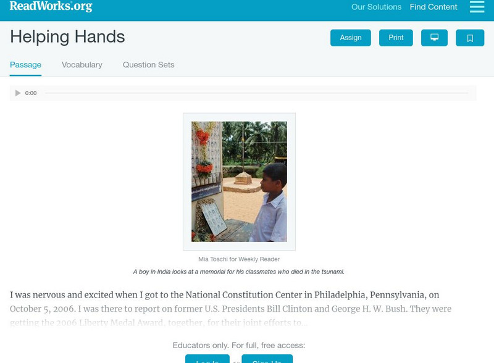Click the Assign button
Screen dimensions: 494x363
350,38
